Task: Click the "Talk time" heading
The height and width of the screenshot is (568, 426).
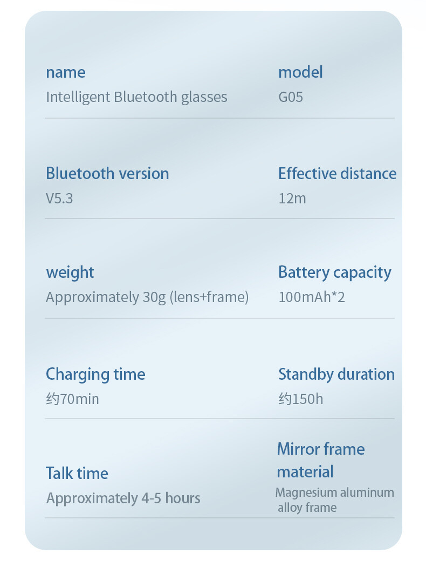Action: click(77, 474)
